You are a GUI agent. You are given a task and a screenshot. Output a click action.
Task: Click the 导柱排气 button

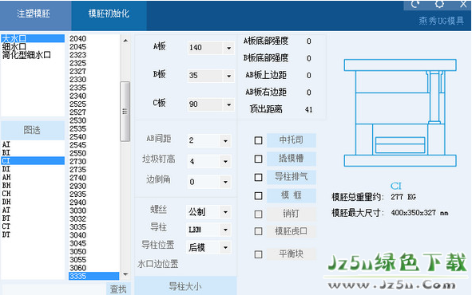[291, 177]
